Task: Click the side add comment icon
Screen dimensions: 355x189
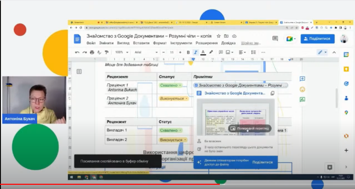Action: (302, 79)
